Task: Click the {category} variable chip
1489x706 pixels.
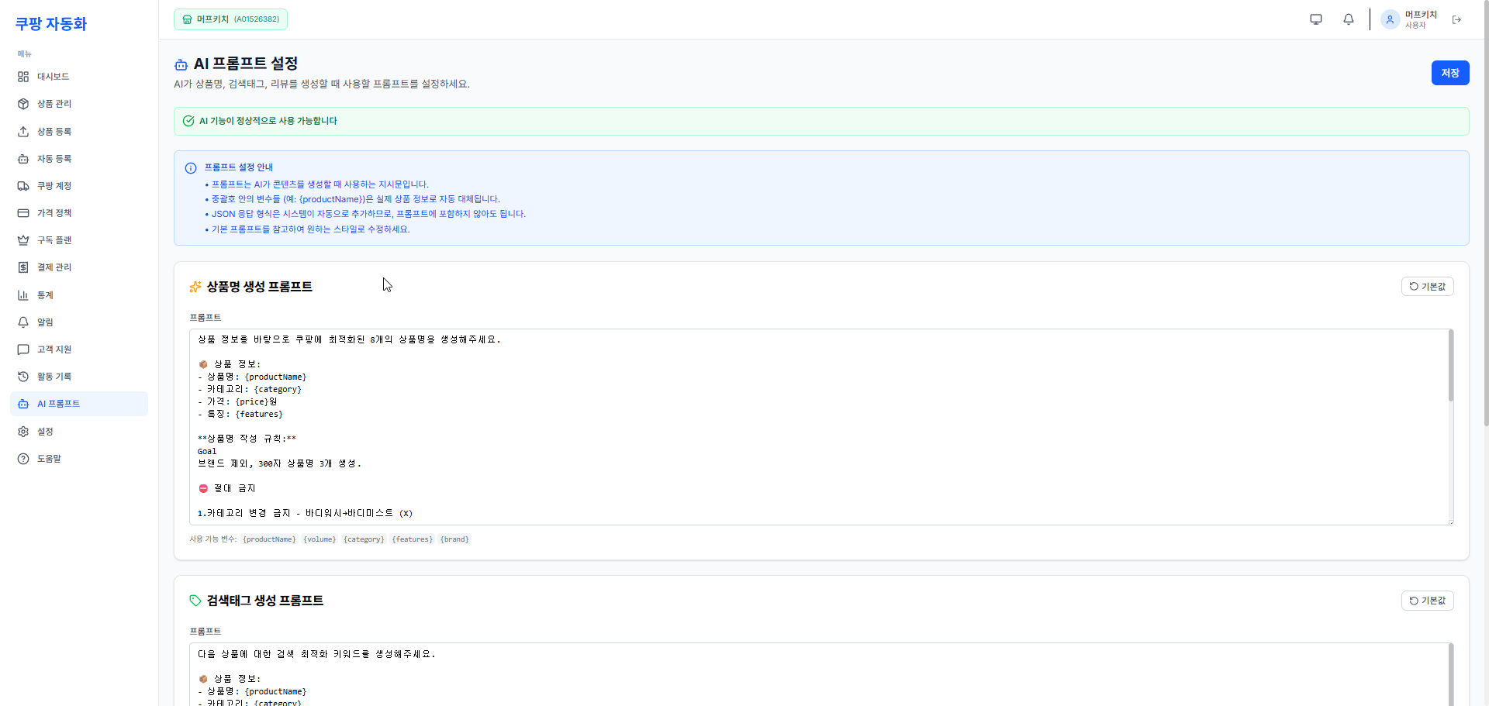Action: 364,539
